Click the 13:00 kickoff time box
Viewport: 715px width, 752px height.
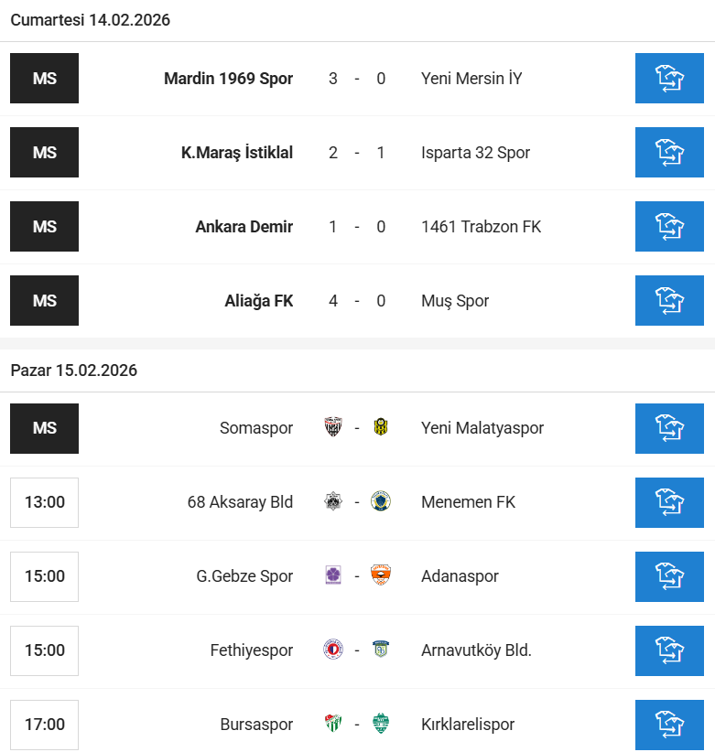(44, 502)
